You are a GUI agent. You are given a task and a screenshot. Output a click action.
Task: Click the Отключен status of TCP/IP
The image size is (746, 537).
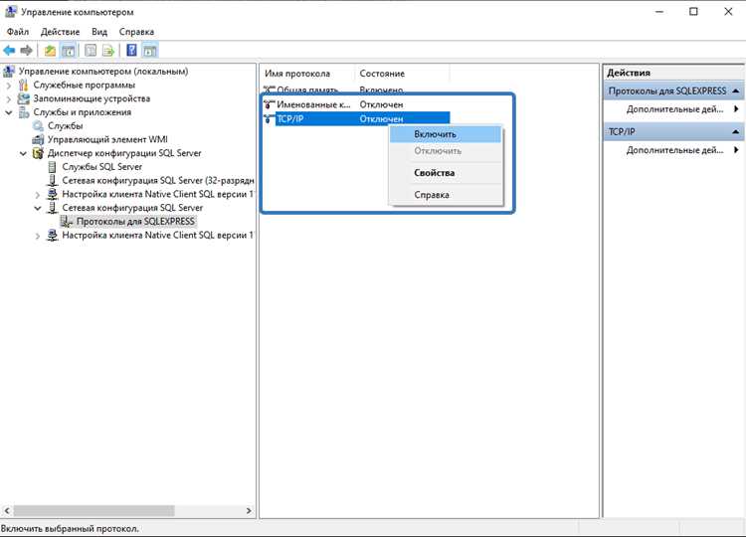(x=381, y=119)
